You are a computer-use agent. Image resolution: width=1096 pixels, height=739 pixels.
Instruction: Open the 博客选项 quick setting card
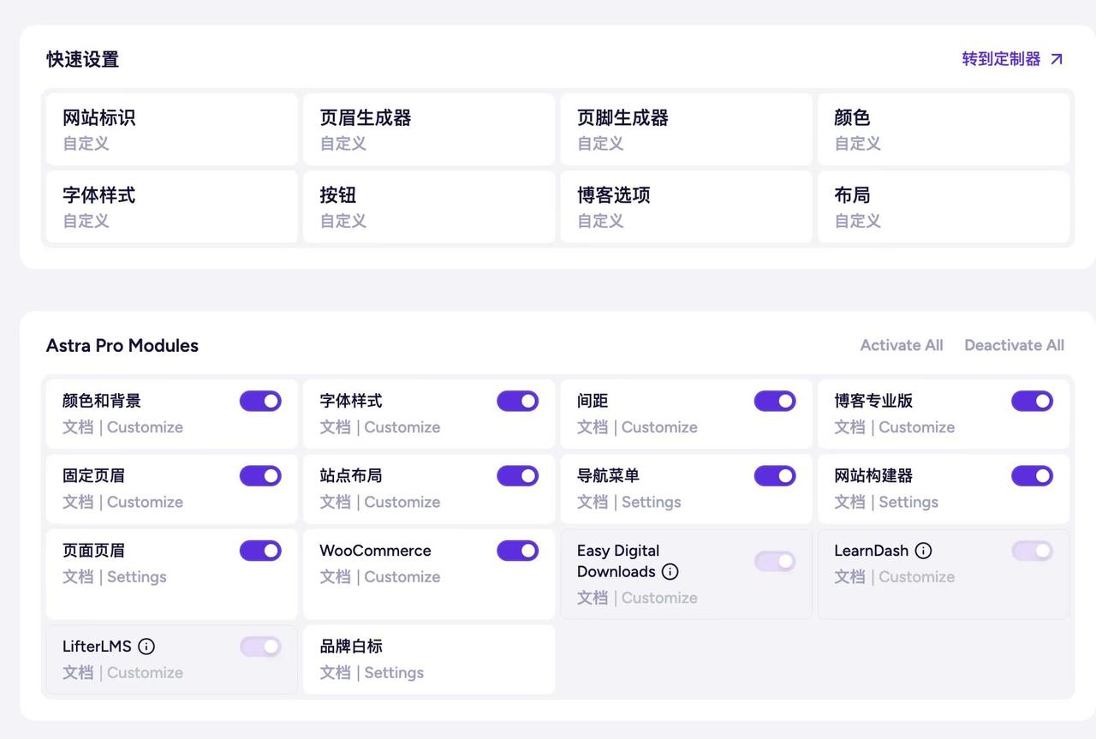tap(687, 206)
